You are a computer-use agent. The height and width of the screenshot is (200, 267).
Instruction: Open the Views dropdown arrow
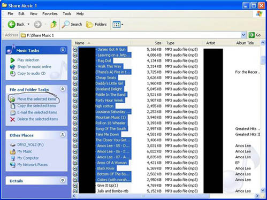[123, 25]
